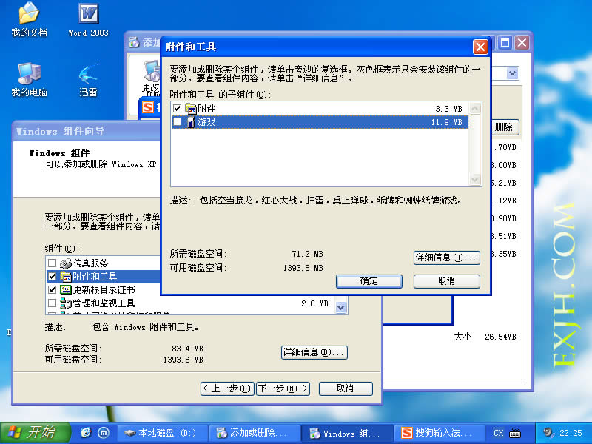Viewport: 592px width, 444px height.
Task: Click the 传真服务 fax icon in wizard list
Action: (x=66, y=263)
